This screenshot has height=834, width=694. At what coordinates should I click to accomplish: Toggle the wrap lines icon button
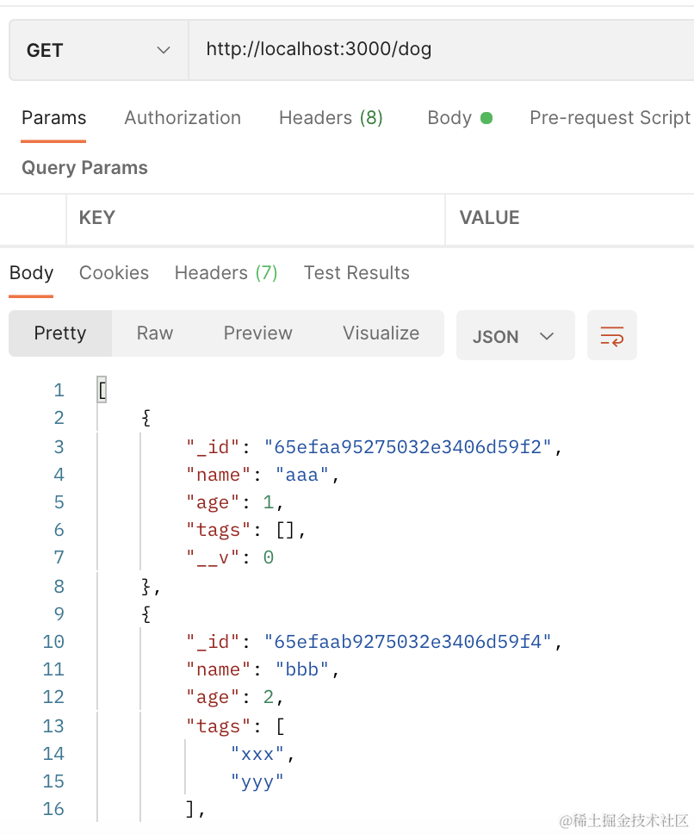611,335
